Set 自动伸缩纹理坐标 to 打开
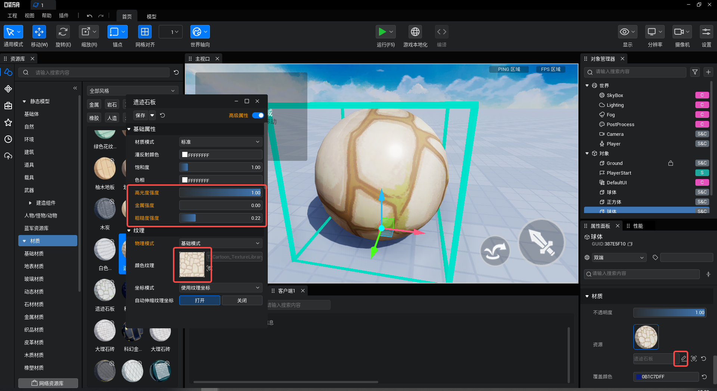The height and width of the screenshot is (391, 717). [200, 300]
